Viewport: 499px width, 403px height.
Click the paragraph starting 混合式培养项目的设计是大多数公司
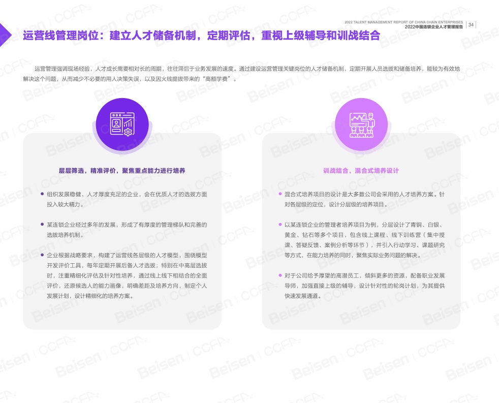(x=364, y=199)
